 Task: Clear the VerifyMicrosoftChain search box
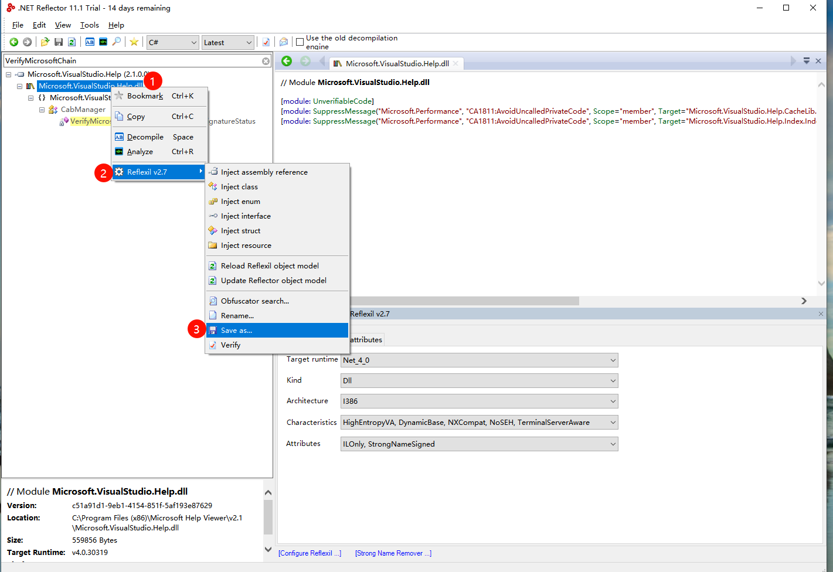coord(266,61)
